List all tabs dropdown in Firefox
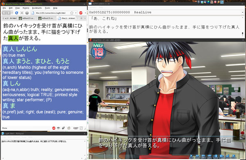This screenshot has height=160, width=246. (x=85, y=18)
